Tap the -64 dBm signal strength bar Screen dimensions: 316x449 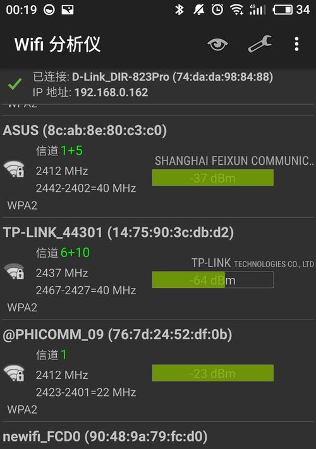pyautogui.click(x=212, y=280)
